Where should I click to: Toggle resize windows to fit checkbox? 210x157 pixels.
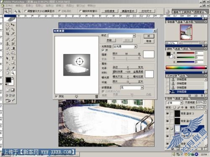click(26, 11)
